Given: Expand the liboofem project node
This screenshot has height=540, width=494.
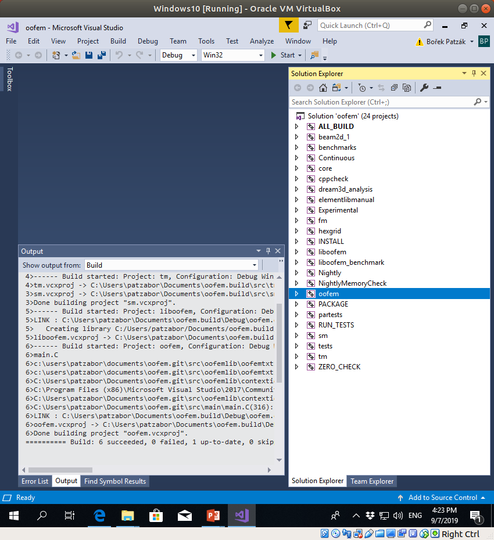Looking at the screenshot, I should (x=296, y=252).
